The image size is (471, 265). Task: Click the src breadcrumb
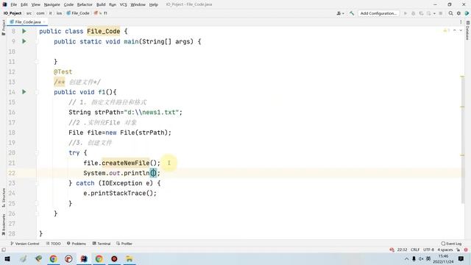point(29,13)
